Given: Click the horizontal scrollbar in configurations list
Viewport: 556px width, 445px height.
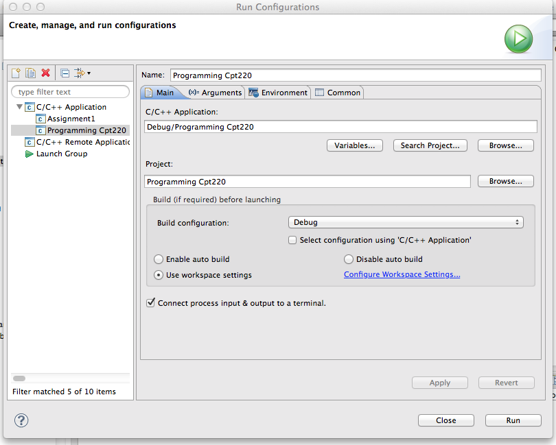Looking at the screenshot, I should pyautogui.click(x=20, y=378).
